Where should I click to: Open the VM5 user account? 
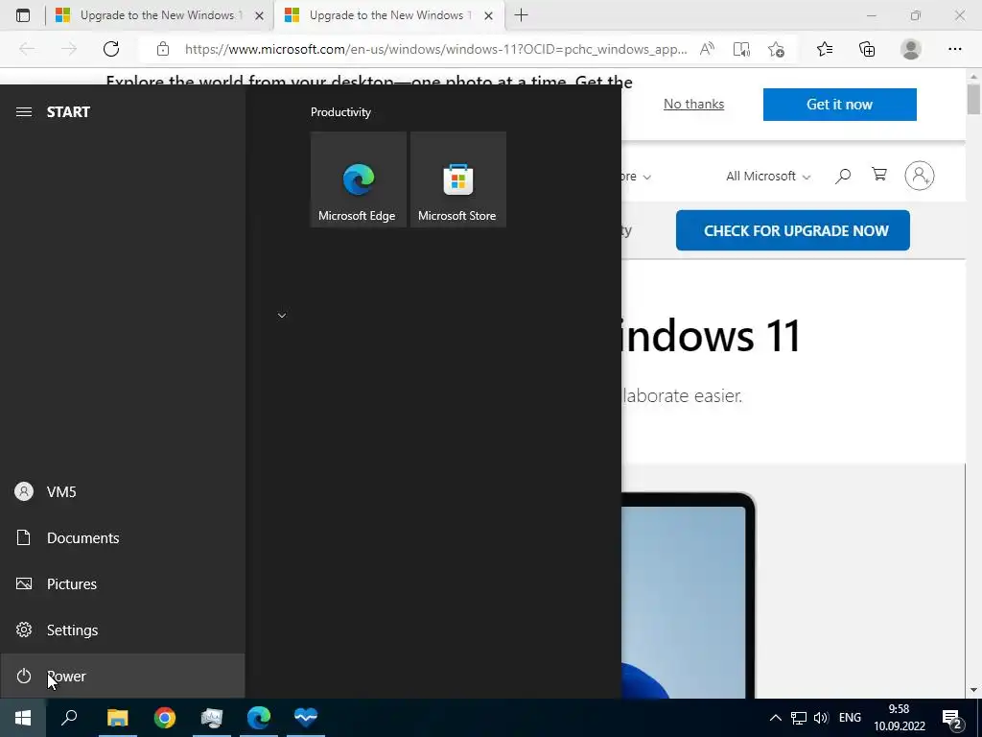click(x=122, y=492)
